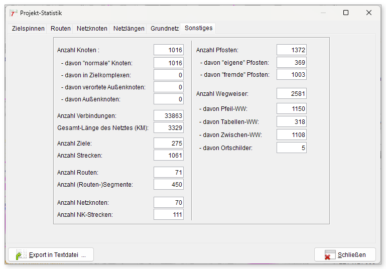Minimize the Projekt-Statistik window
386x269 pixels.
[x=323, y=13]
